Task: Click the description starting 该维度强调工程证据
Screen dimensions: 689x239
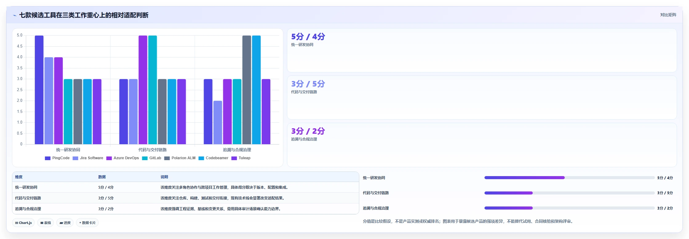Action: point(221,209)
